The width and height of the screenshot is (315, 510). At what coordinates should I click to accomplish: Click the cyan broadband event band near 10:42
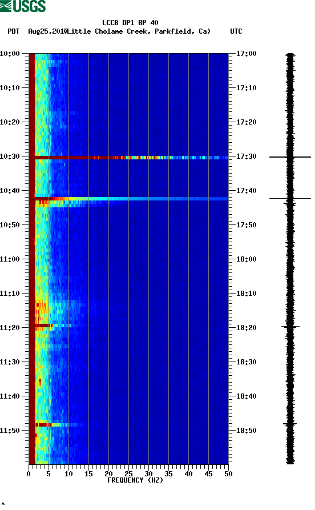132,199
